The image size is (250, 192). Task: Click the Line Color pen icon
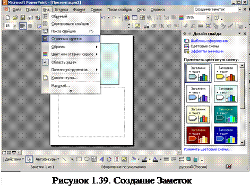pyautogui.click(x=144, y=159)
